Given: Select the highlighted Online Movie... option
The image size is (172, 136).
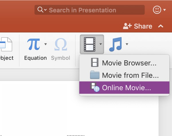Looking at the screenshot, I should 126,88.
